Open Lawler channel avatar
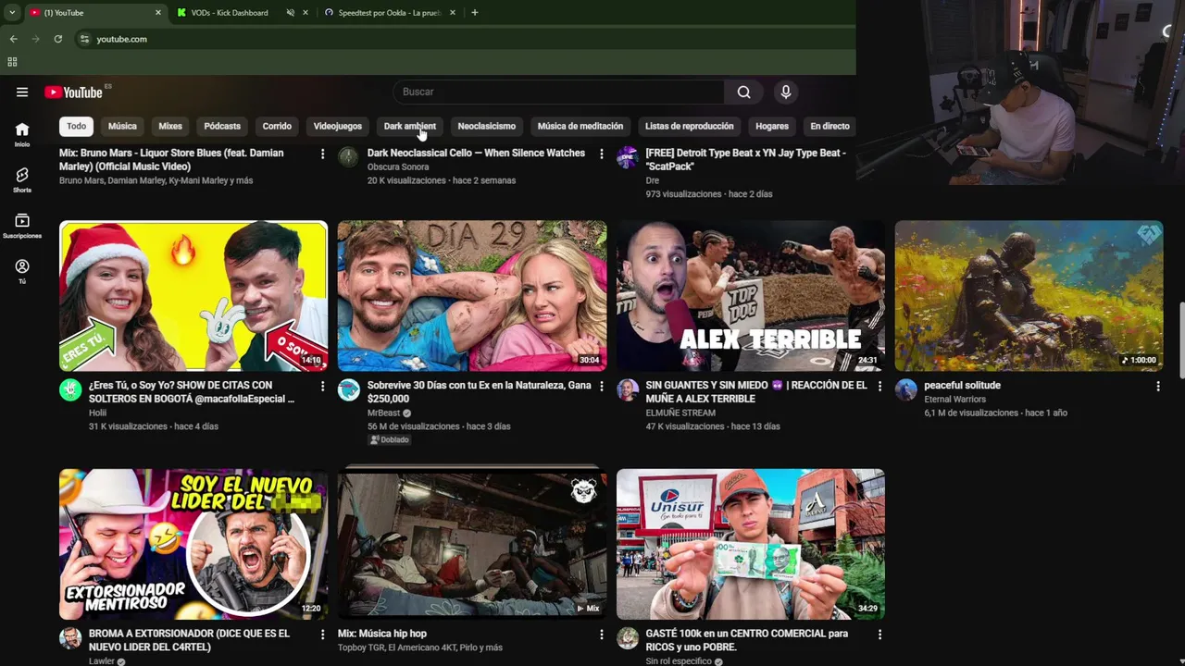The width and height of the screenshot is (1185, 666). (x=70, y=638)
